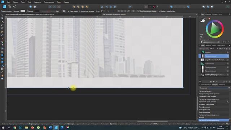The height and width of the screenshot is (130, 231).
Task: Open the Color panel options menu
Action: (x=230, y=14)
